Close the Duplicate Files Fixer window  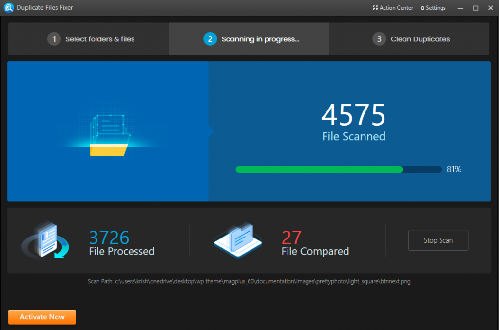pyautogui.click(x=490, y=8)
